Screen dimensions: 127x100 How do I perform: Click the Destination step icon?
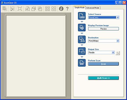pyautogui.click(x=82, y=39)
